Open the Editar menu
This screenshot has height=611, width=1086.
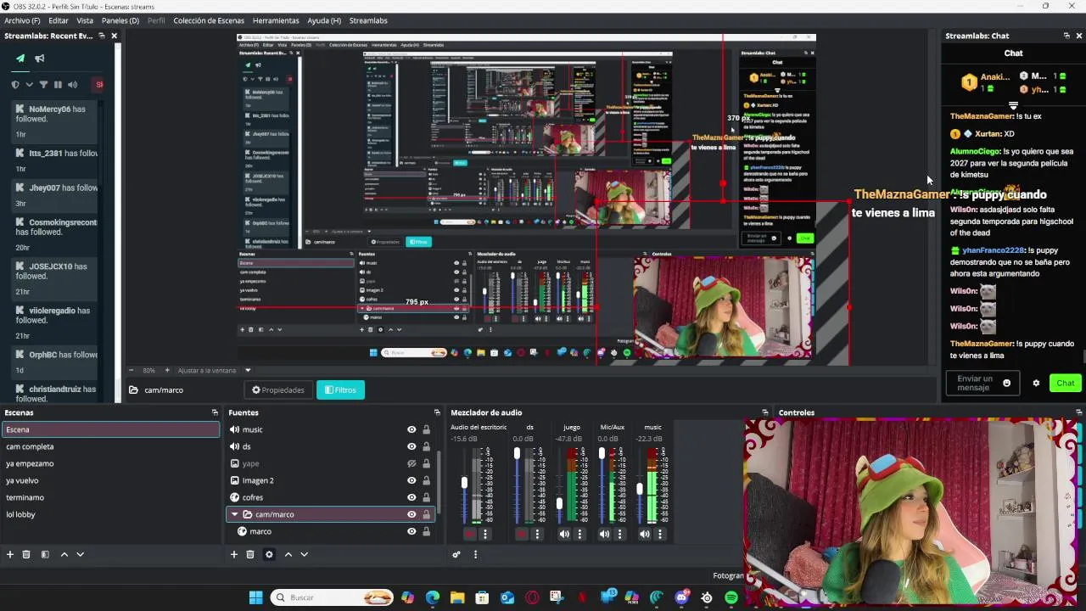pos(59,20)
